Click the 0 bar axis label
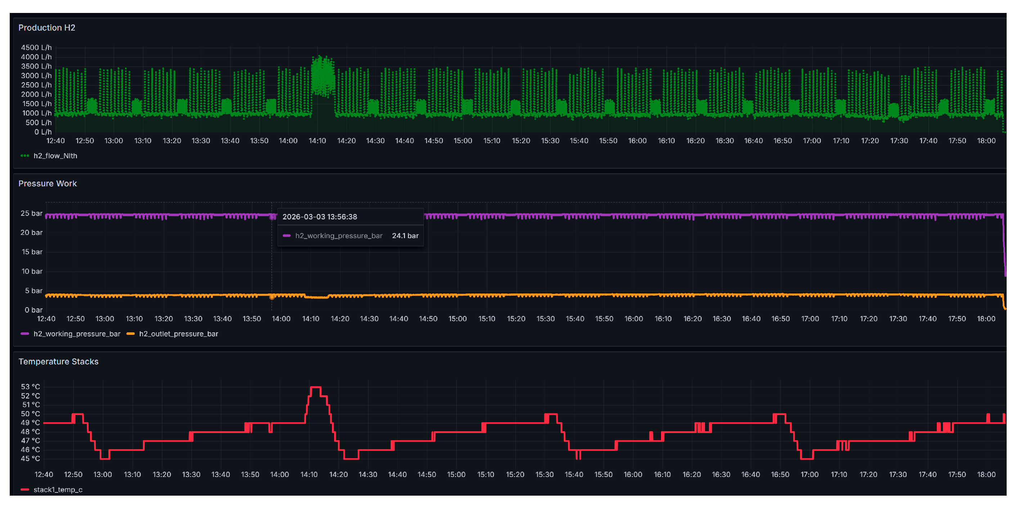 [33, 310]
